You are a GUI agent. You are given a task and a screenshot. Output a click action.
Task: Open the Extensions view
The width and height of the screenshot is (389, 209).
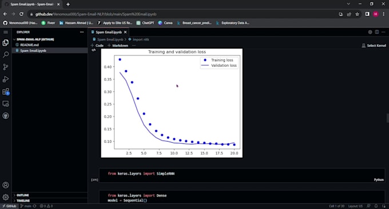pyautogui.click(x=6, y=91)
